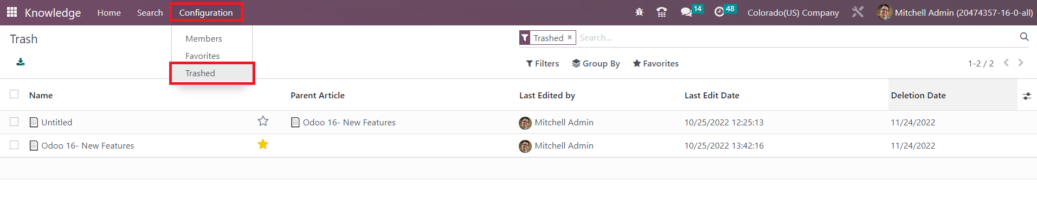Open the VoIP phone icon
The width and height of the screenshot is (1037, 201).
pos(661,12)
